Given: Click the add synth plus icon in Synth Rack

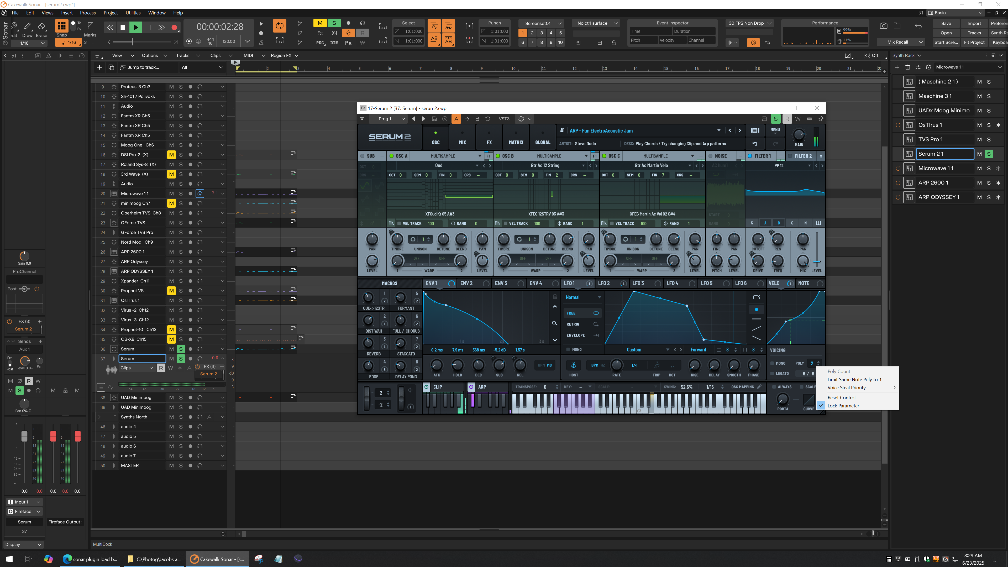Looking at the screenshot, I should 897,67.
